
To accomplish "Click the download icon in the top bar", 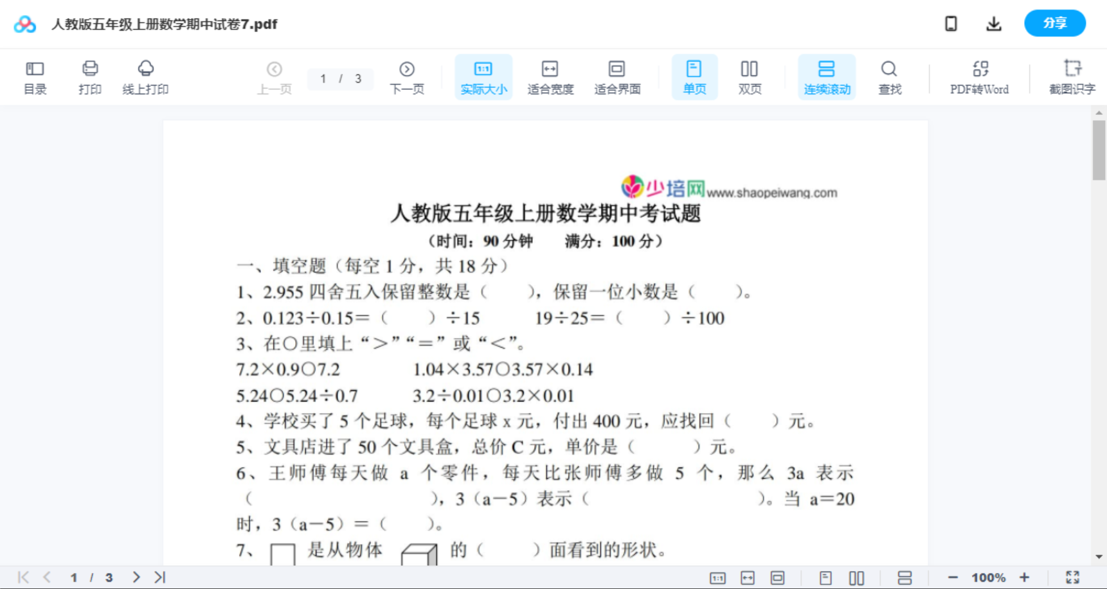I will pos(993,23).
